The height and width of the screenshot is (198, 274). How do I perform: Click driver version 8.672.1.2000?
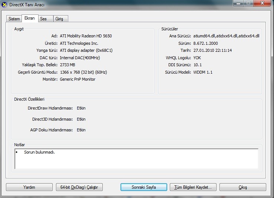(x=205, y=43)
